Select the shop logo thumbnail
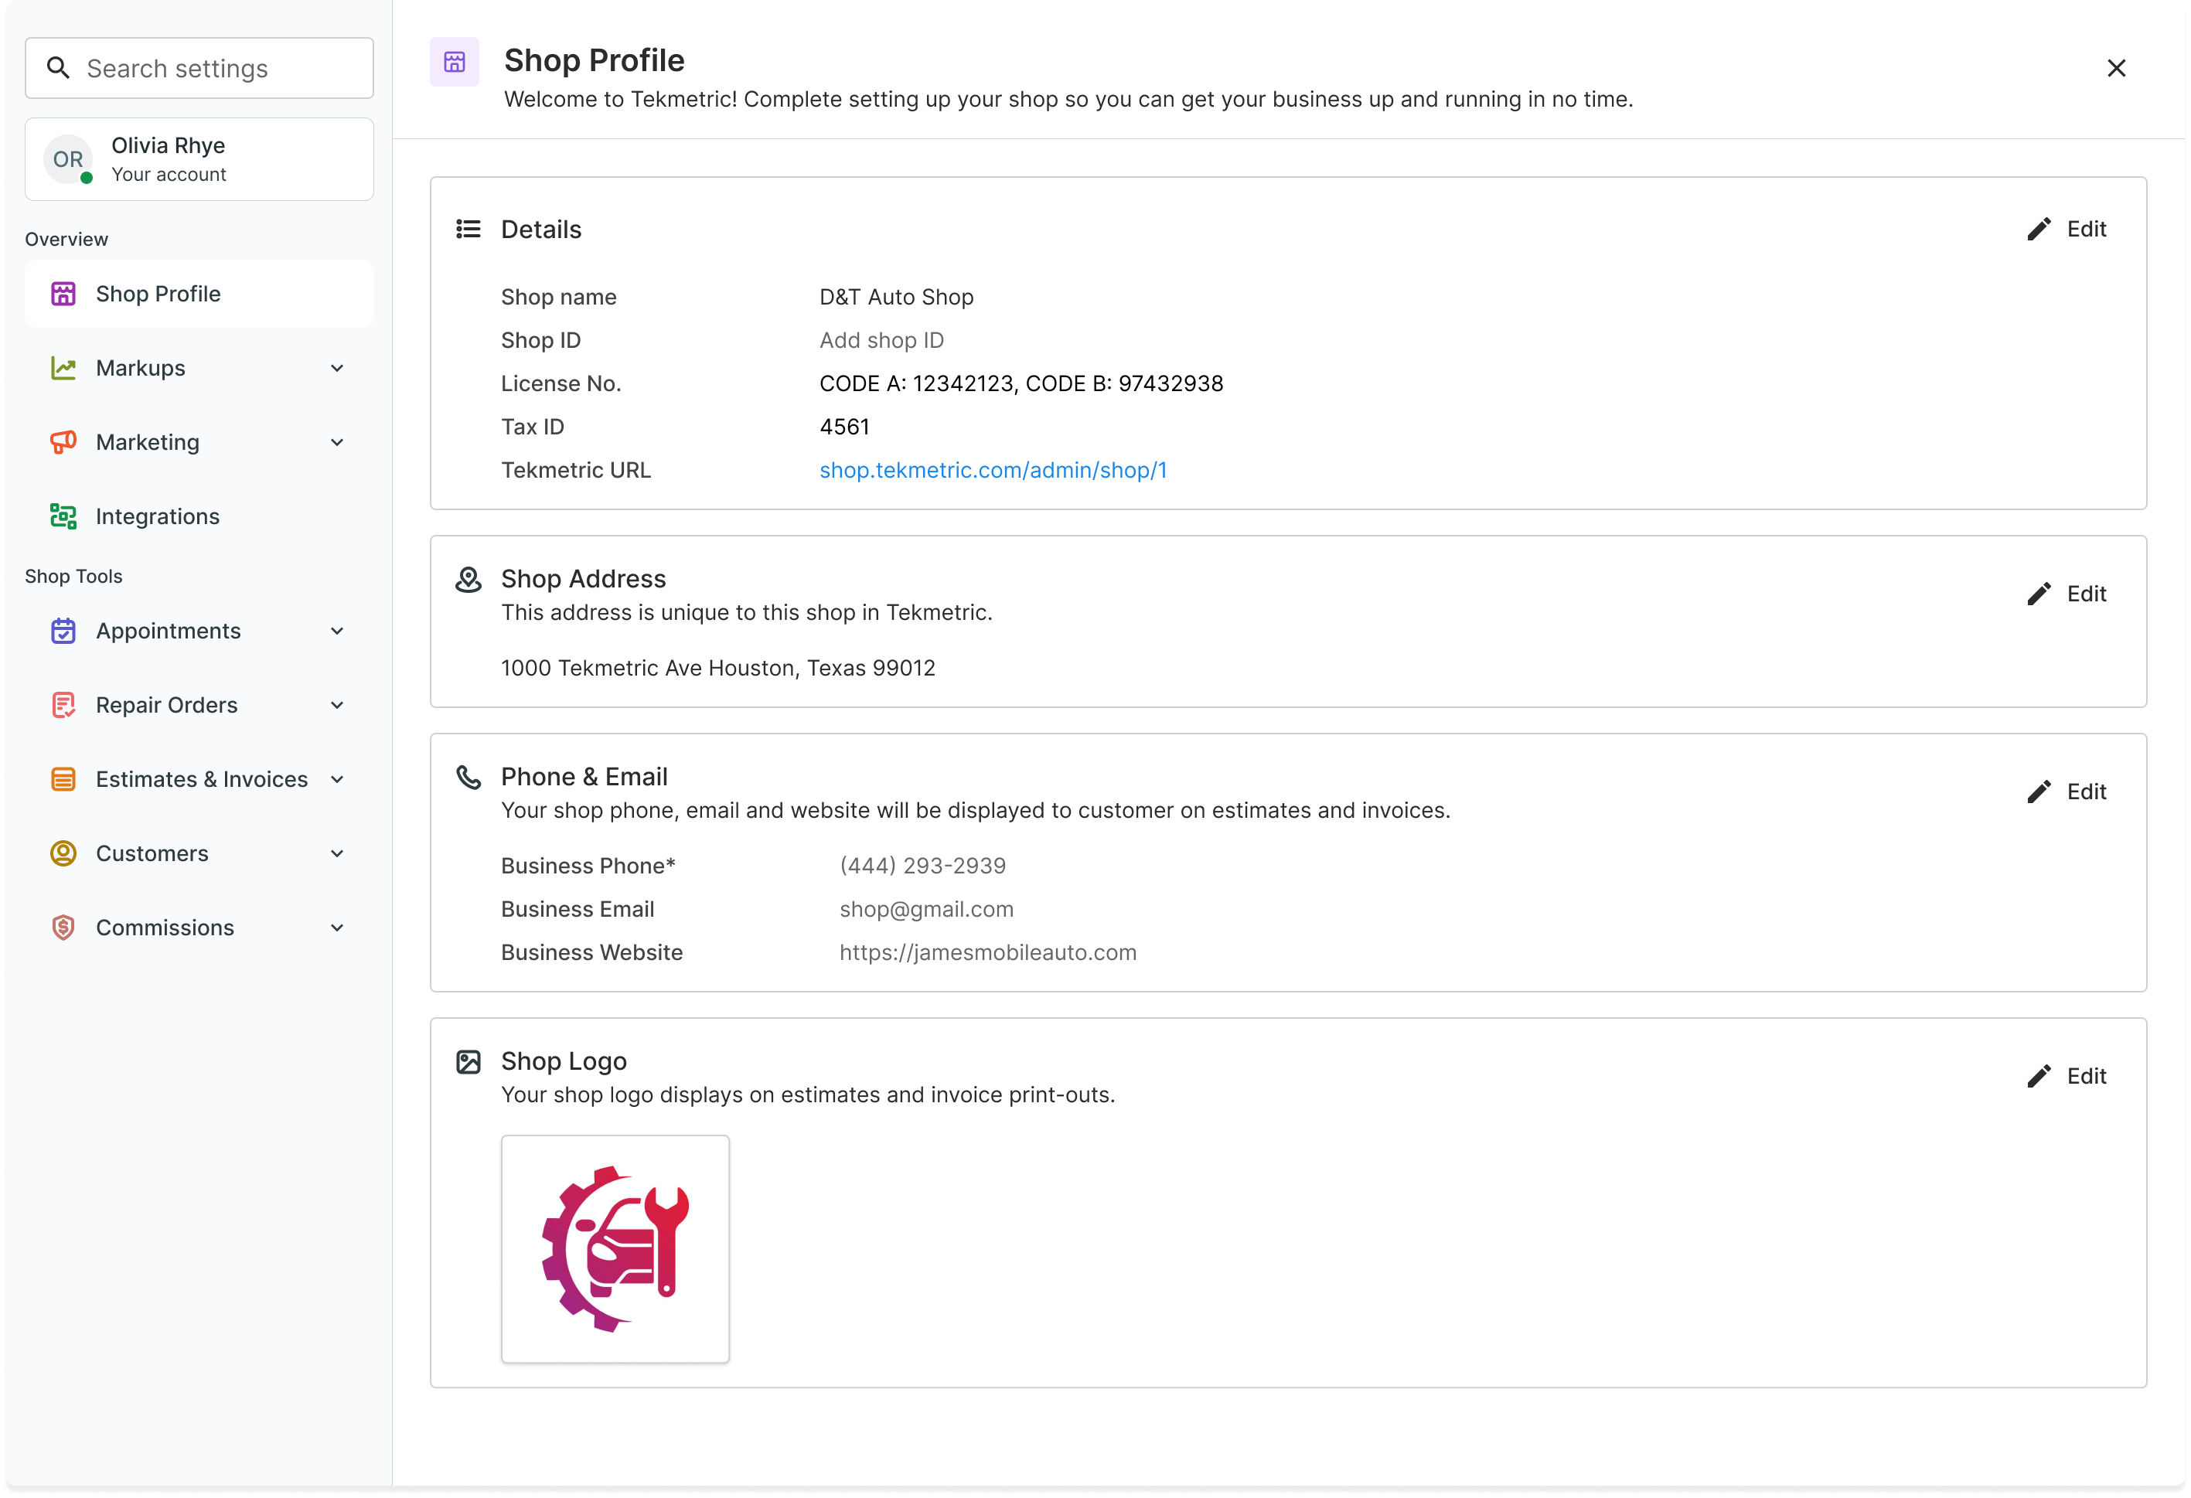Viewport: 2191px width, 1498px height. [615, 1248]
